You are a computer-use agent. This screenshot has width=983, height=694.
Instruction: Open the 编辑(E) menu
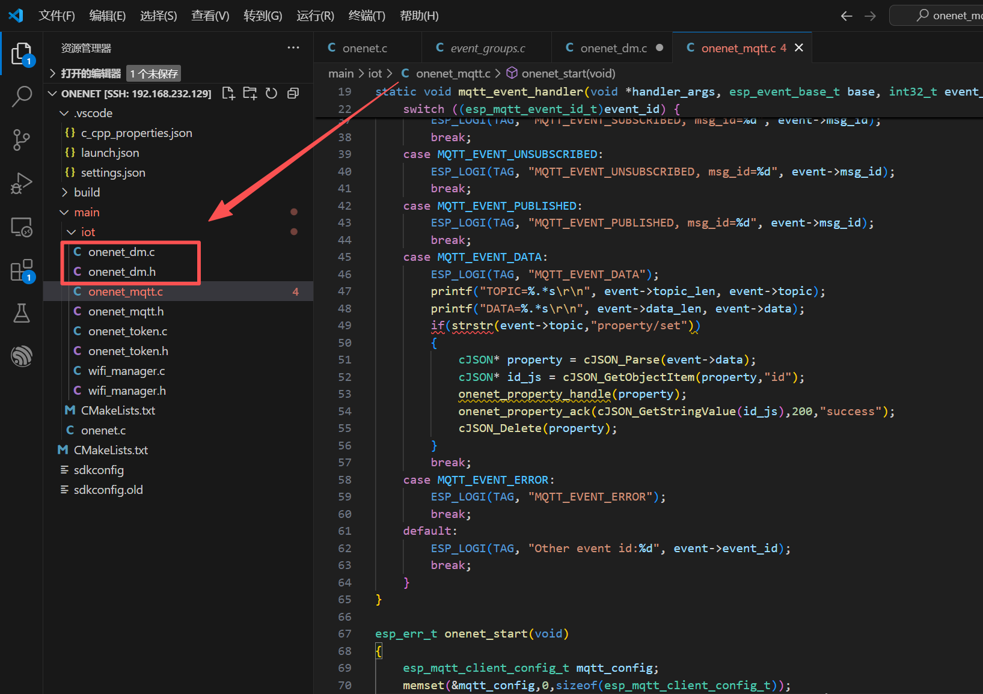tap(108, 16)
